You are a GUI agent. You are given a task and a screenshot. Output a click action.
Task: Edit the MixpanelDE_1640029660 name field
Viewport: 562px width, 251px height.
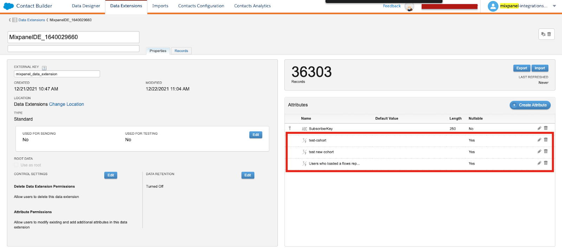tap(73, 37)
